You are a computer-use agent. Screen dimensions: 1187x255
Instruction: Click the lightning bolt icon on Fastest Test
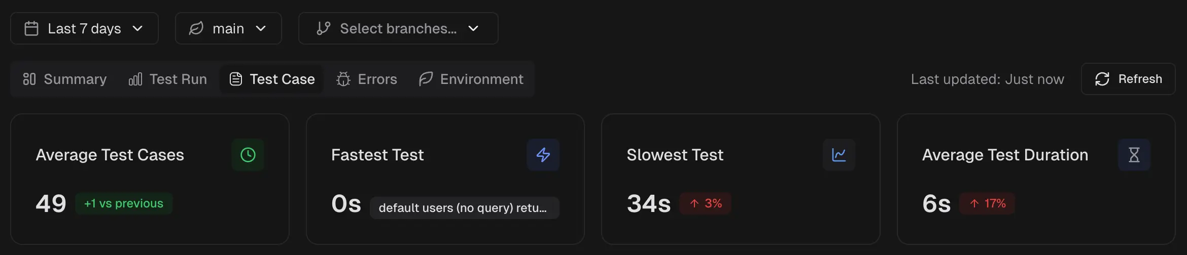pyautogui.click(x=543, y=155)
